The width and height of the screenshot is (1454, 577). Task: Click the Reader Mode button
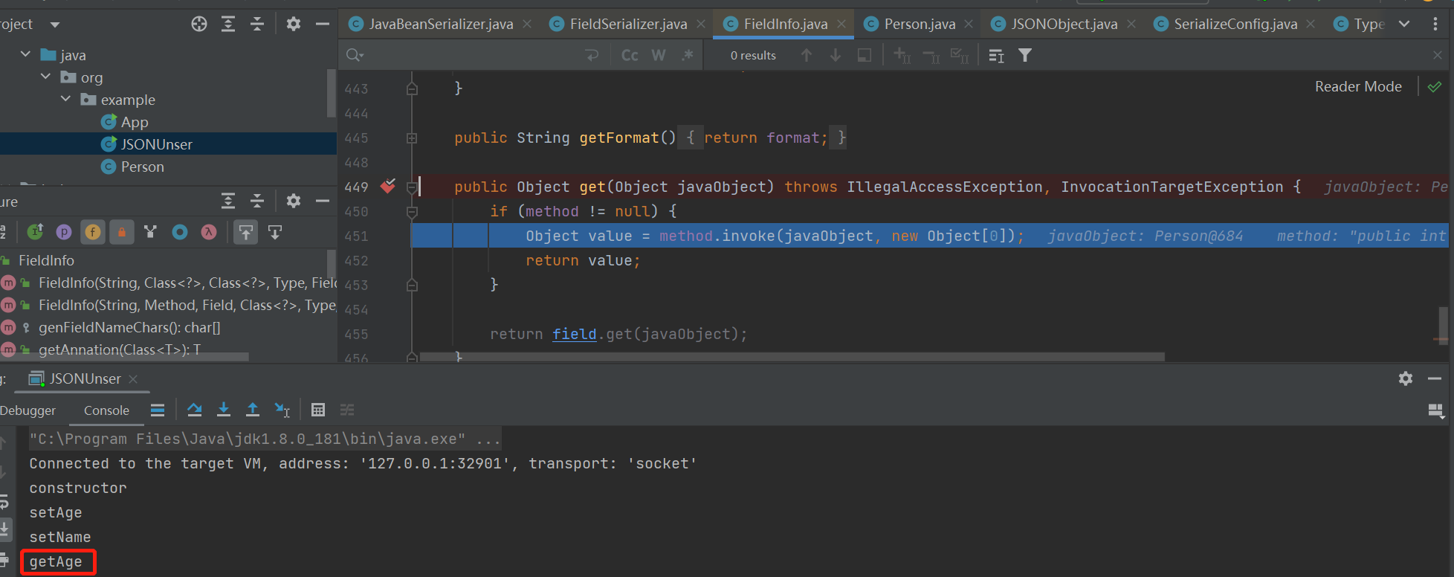tap(1357, 86)
